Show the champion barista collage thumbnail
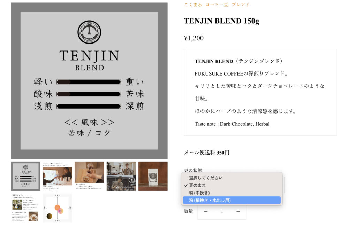 pyautogui.click(x=121, y=176)
